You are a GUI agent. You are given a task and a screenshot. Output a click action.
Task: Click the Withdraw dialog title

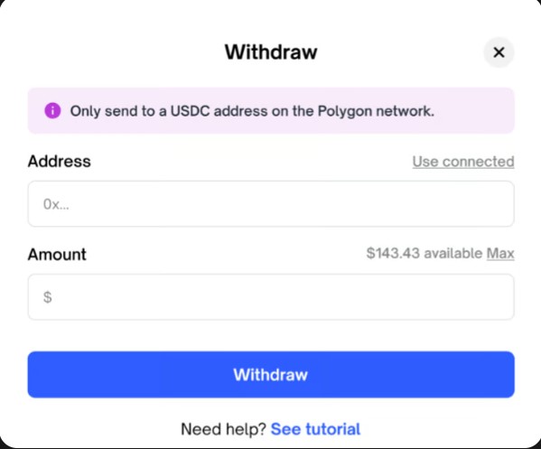coord(271,52)
